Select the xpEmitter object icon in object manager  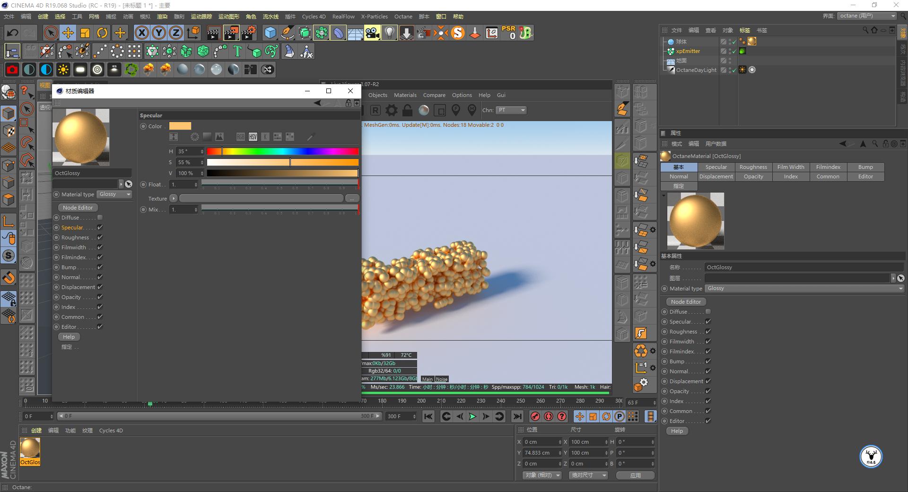(x=672, y=51)
